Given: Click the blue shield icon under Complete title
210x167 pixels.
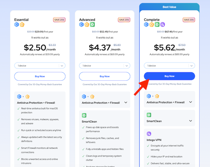Looking at the screenshot, I should pos(146,25).
